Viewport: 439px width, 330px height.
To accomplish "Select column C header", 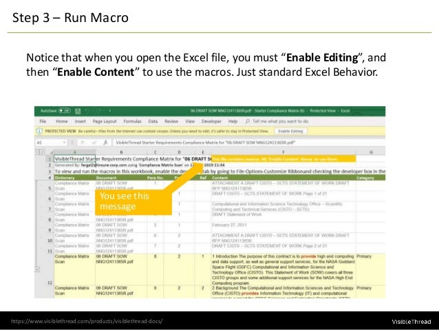I will point(155,152).
